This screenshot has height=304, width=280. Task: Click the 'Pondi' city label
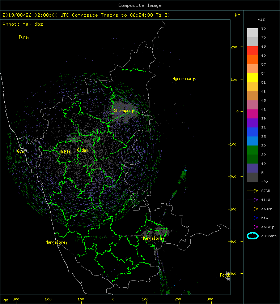click(225, 275)
